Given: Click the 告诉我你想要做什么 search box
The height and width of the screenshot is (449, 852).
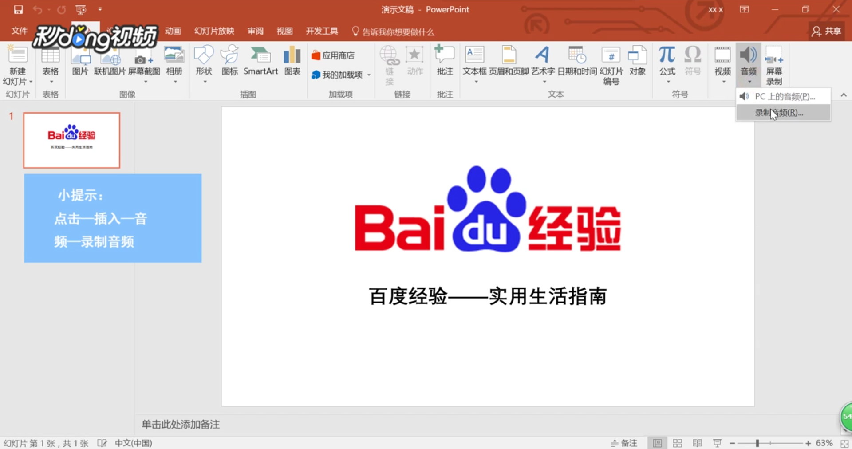Looking at the screenshot, I should [394, 32].
